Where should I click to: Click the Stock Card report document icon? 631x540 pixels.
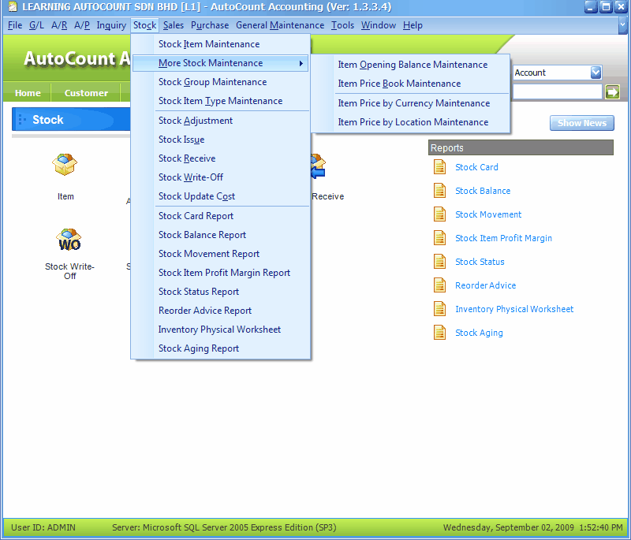click(x=439, y=167)
